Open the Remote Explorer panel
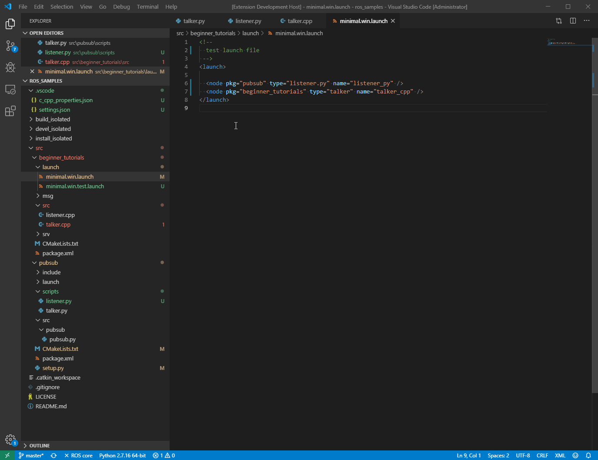598x460 pixels. coord(10,89)
